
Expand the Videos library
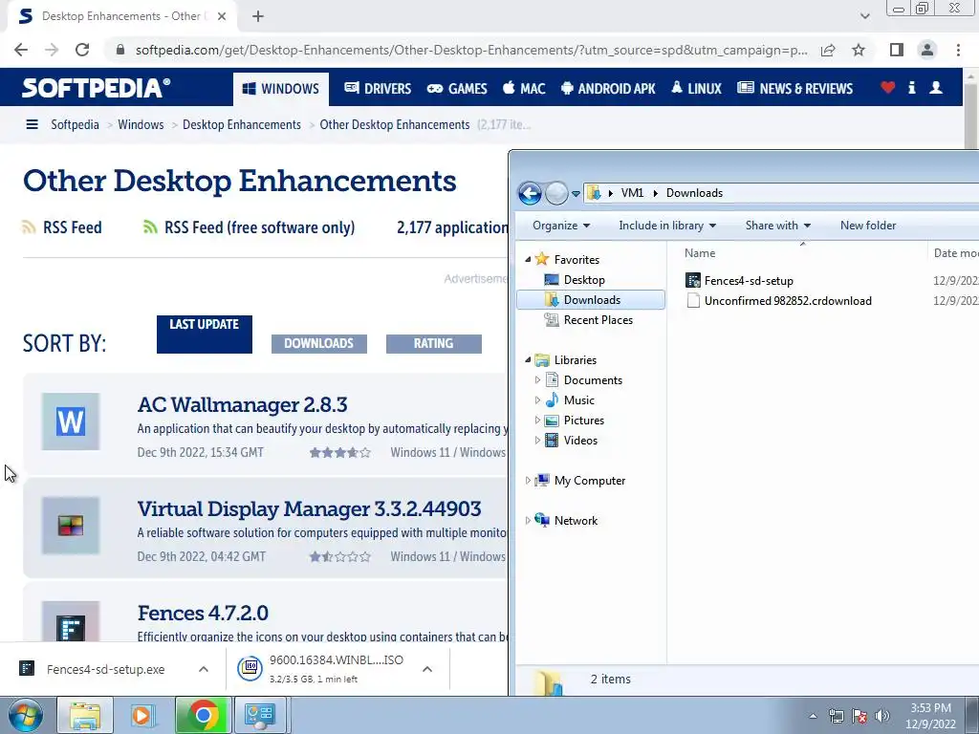[537, 440]
